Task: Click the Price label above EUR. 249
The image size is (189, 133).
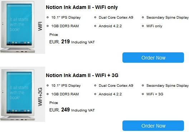Action: [x=54, y=103]
